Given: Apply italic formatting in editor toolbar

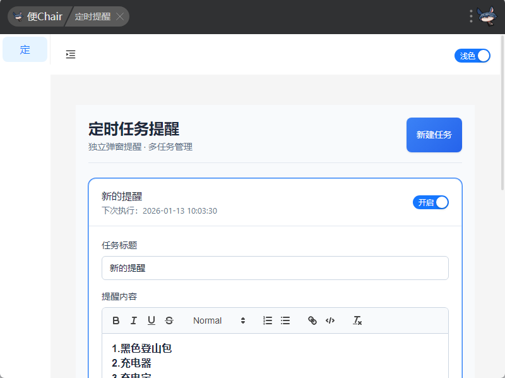Looking at the screenshot, I should point(134,320).
